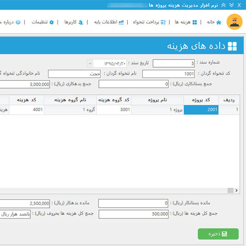Open the document date (تاریخ سند) dropdown arrow
Image resolution: width=246 pixels, height=246 pixels.
click(x=90, y=64)
